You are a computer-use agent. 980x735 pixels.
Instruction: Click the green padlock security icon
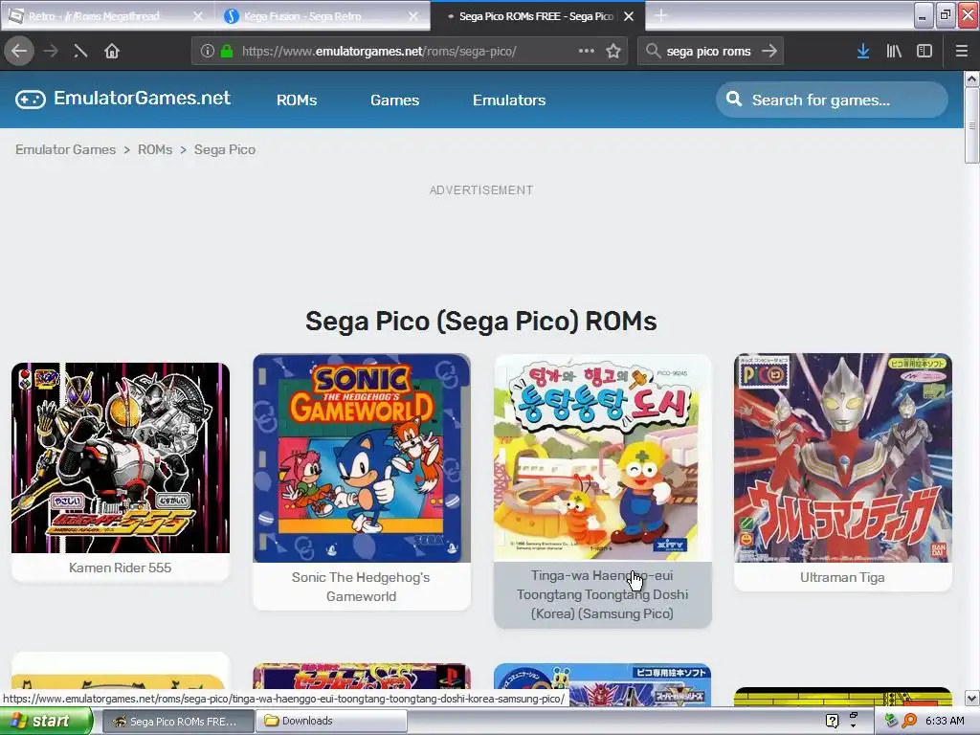pyautogui.click(x=227, y=51)
